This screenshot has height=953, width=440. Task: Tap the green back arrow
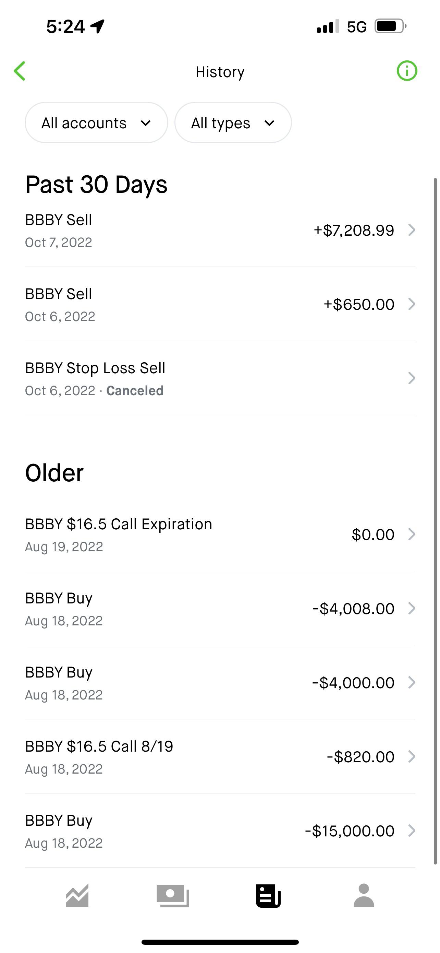(x=20, y=71)
